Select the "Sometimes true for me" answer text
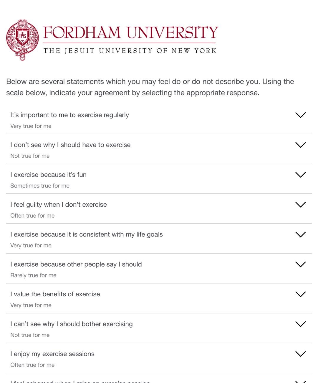 pyautogui.click(x=40, y=186)
